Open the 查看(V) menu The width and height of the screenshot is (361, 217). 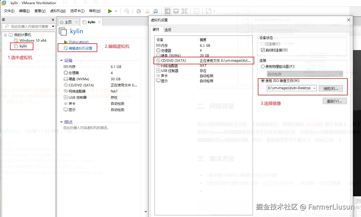[x=40, y=11]
